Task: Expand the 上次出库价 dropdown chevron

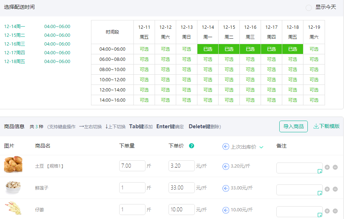Action: 261,146
